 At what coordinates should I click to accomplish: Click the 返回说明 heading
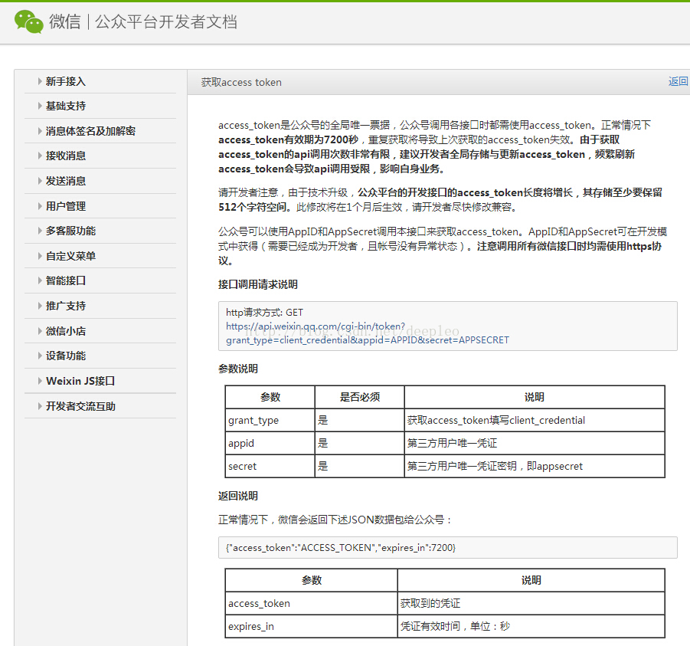pos(238,496)
